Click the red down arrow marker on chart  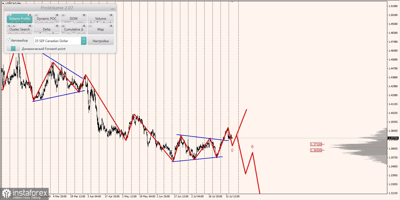pyautogui.click(x=252, y=147)
